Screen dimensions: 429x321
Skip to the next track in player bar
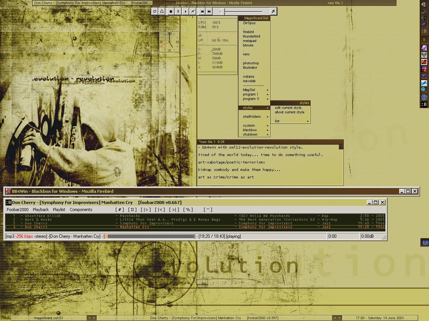click(x=209, y=11)
